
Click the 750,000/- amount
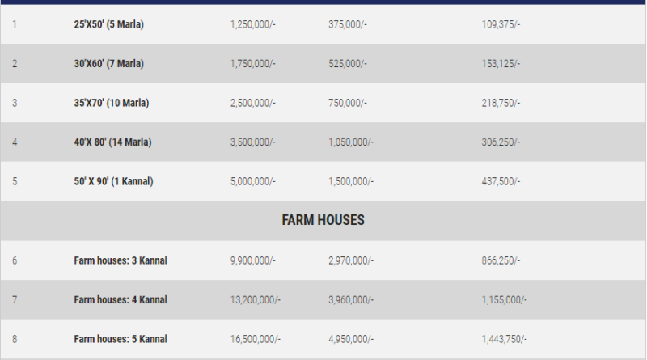pos(347,103)
